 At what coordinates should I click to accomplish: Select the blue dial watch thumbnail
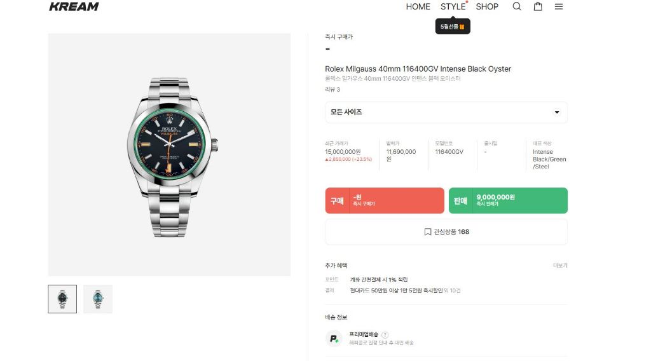pyautogui.click(x=98, y=299)
